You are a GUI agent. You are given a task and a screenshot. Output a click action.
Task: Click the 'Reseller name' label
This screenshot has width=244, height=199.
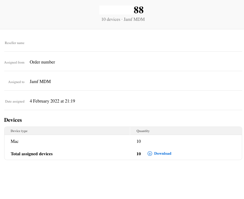[x=15, y=43]
